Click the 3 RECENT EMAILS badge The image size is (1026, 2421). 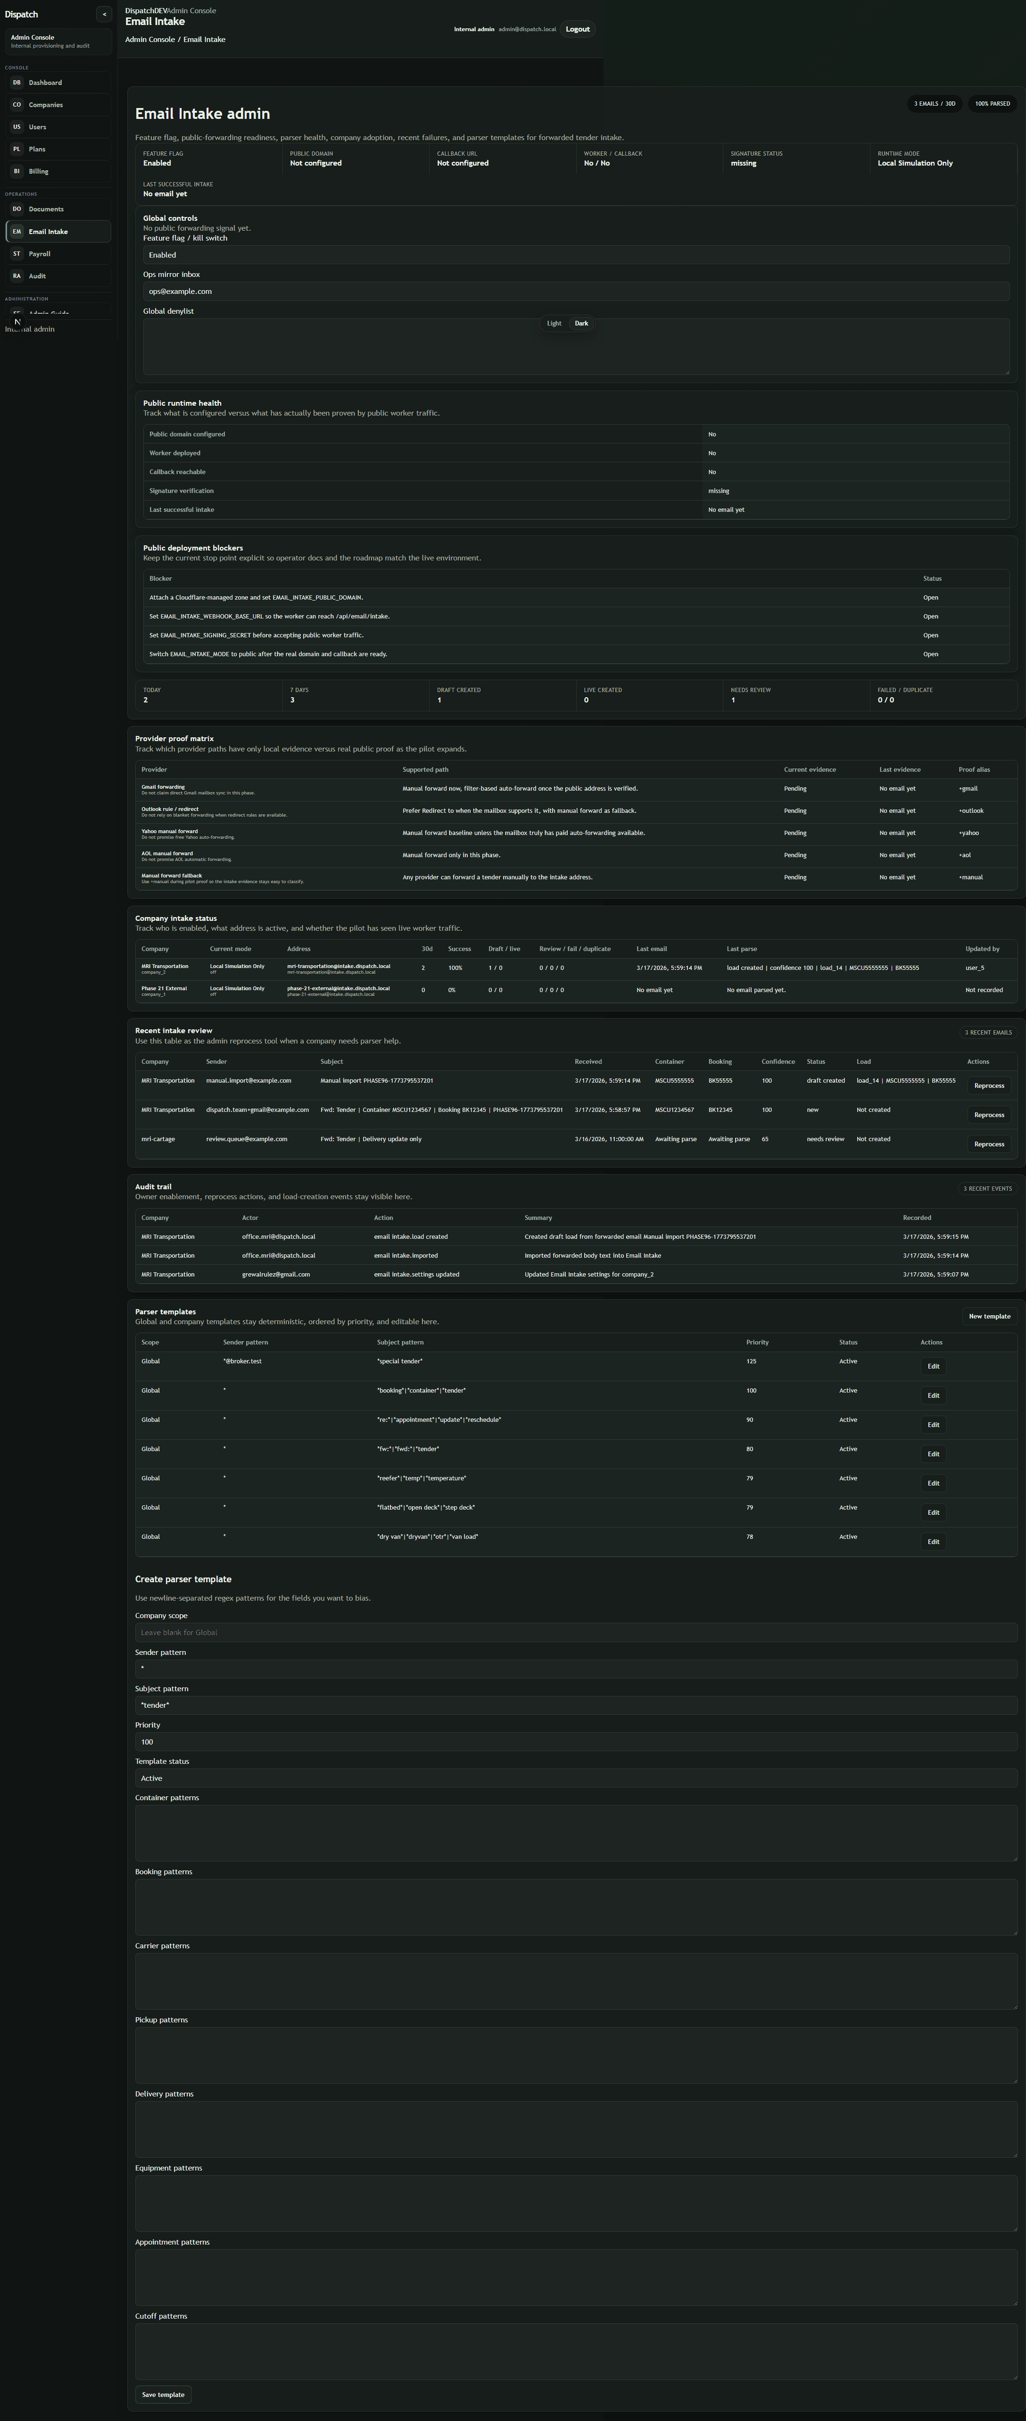[988, 1033]
